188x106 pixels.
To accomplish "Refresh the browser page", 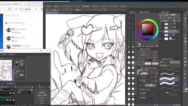I will pos(10,9).
